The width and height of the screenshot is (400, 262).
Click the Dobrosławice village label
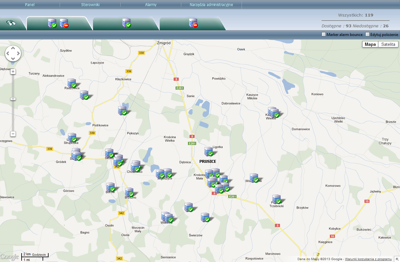(231, 103)
